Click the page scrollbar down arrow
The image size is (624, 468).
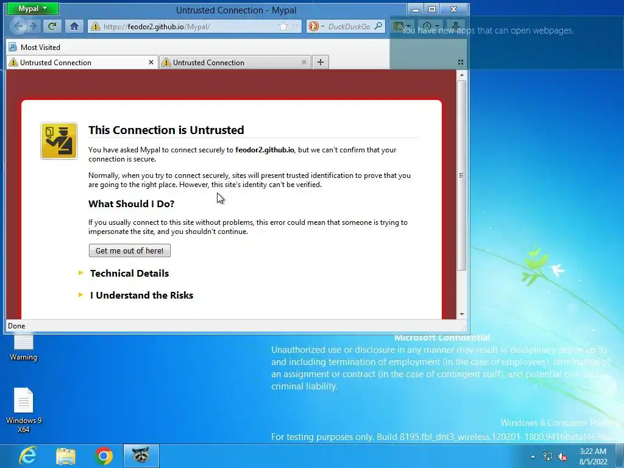(462, 314)
